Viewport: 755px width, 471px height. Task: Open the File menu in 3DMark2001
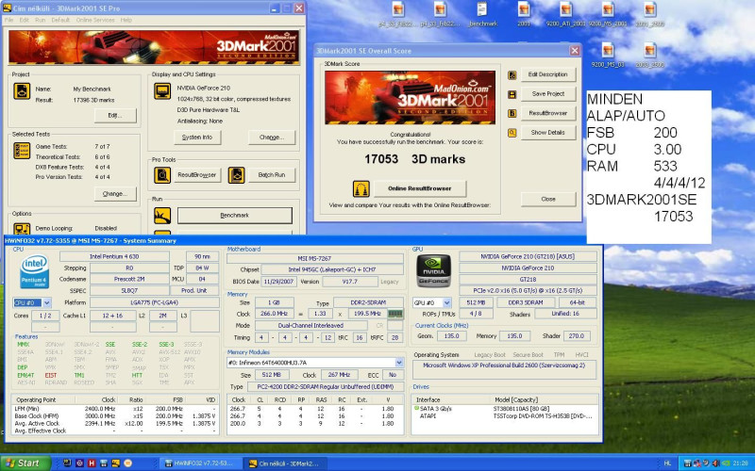pyautogui.click(x=9, y=20)
